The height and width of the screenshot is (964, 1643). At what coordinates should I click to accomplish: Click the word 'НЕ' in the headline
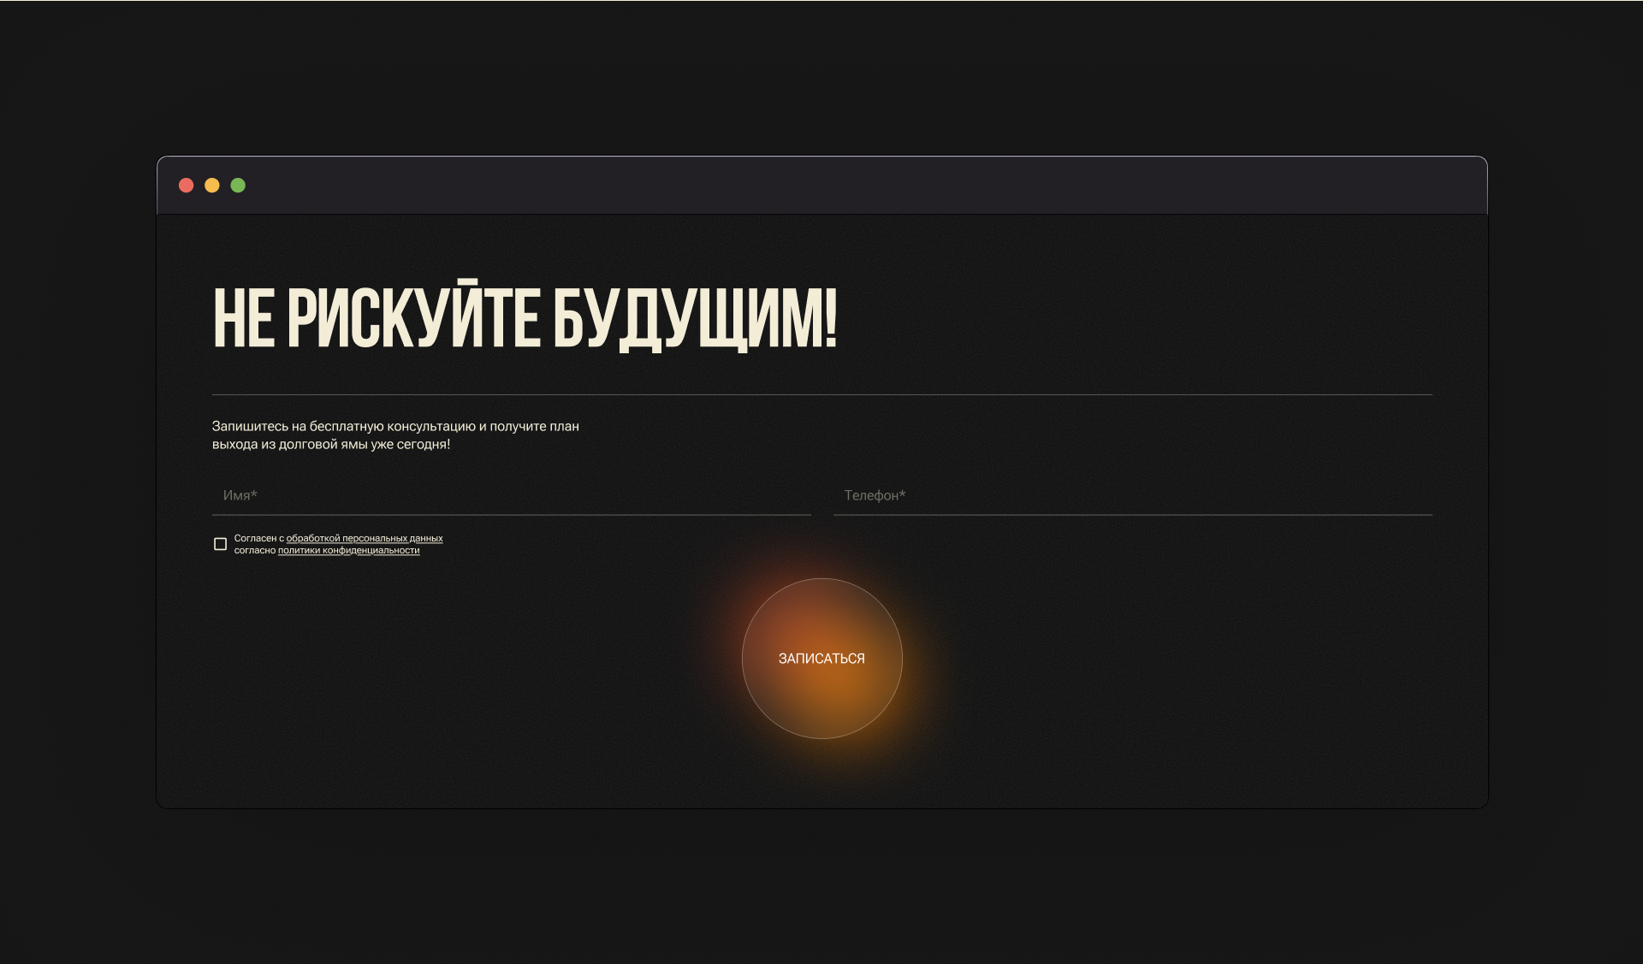point(243,318)
